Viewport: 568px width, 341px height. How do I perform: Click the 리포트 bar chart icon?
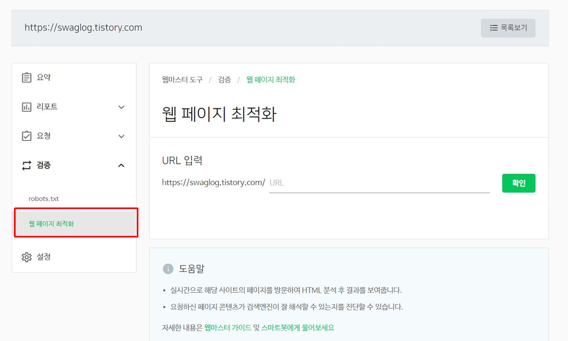coord(26,107)
